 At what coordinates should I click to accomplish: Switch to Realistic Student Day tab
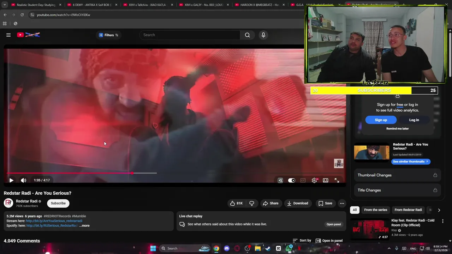tap(36, 5)
